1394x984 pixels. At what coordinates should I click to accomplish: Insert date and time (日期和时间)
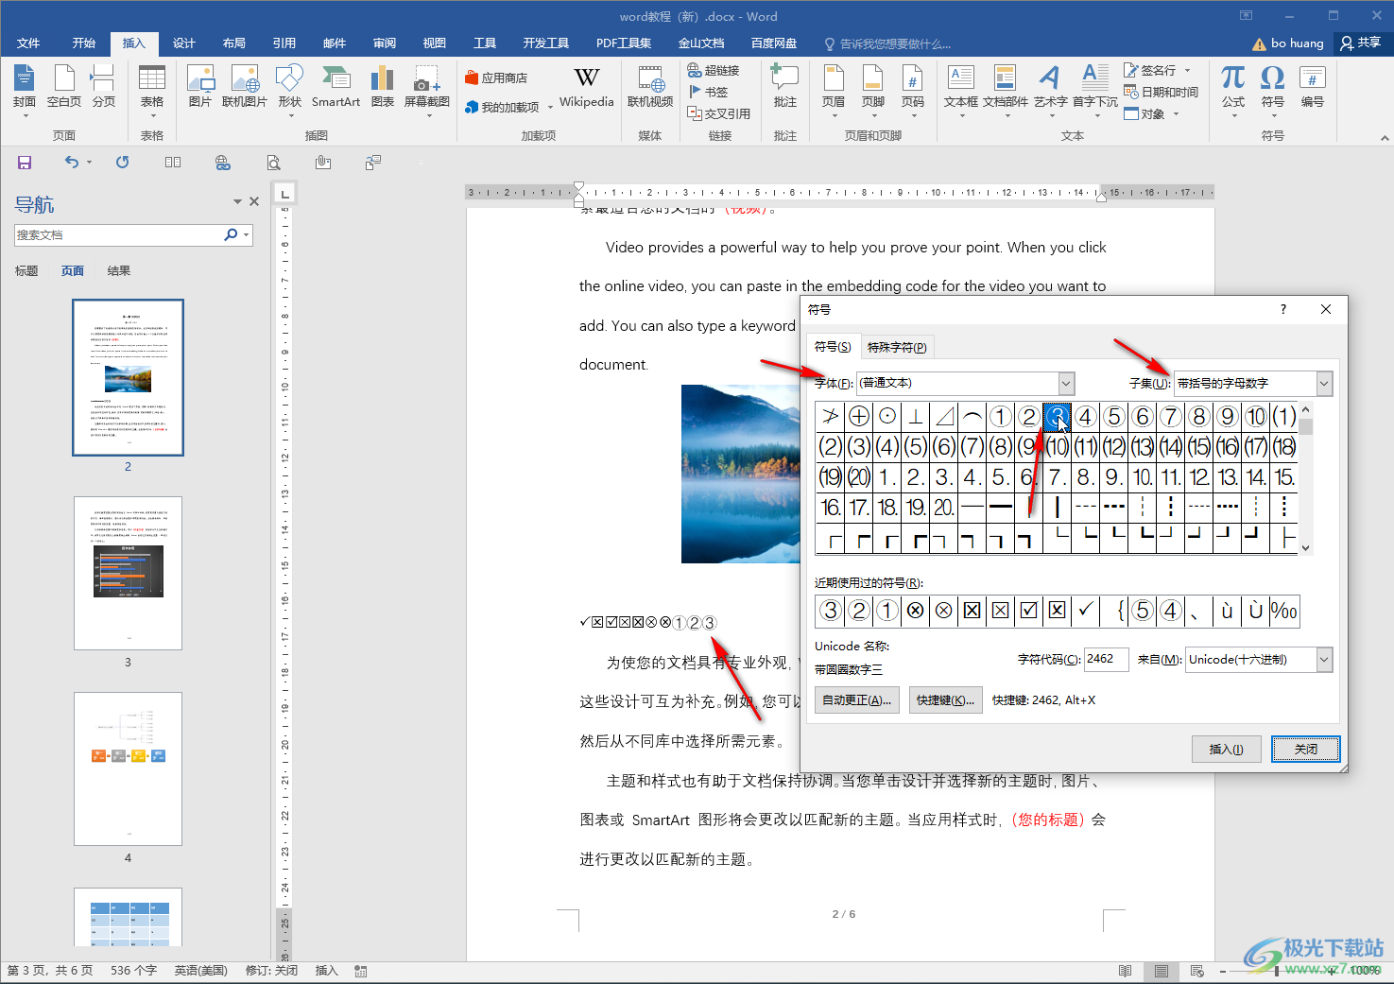1162,92
